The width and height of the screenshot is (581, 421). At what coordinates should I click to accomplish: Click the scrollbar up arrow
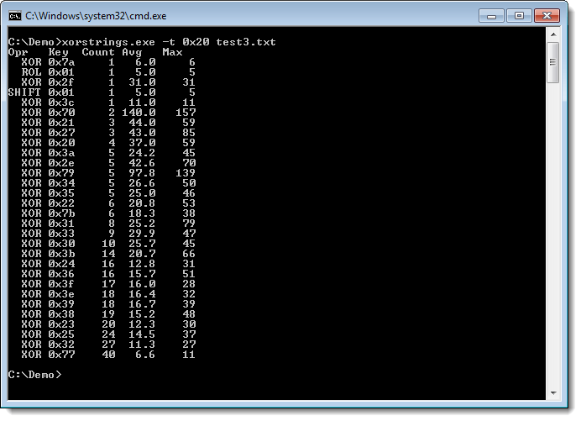(x=553, y=34)
